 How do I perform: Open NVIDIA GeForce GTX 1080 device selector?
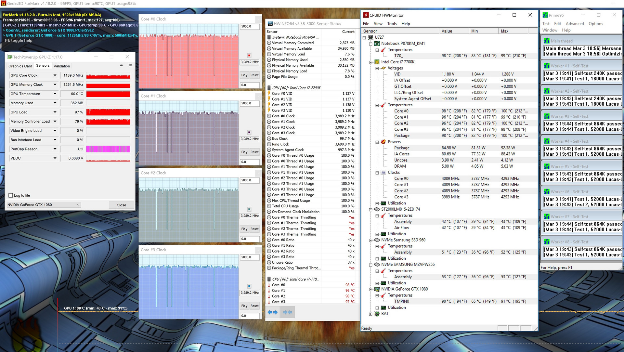44,205
